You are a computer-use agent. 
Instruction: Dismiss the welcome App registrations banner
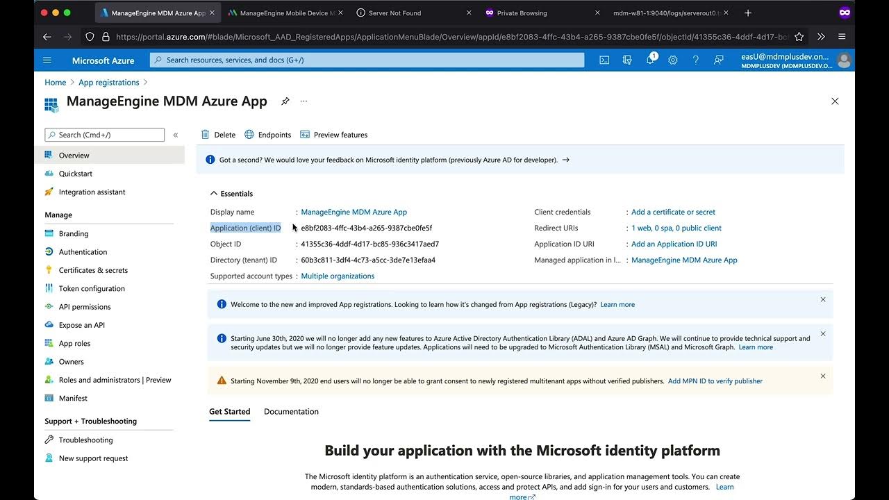[x=823, y=299]
